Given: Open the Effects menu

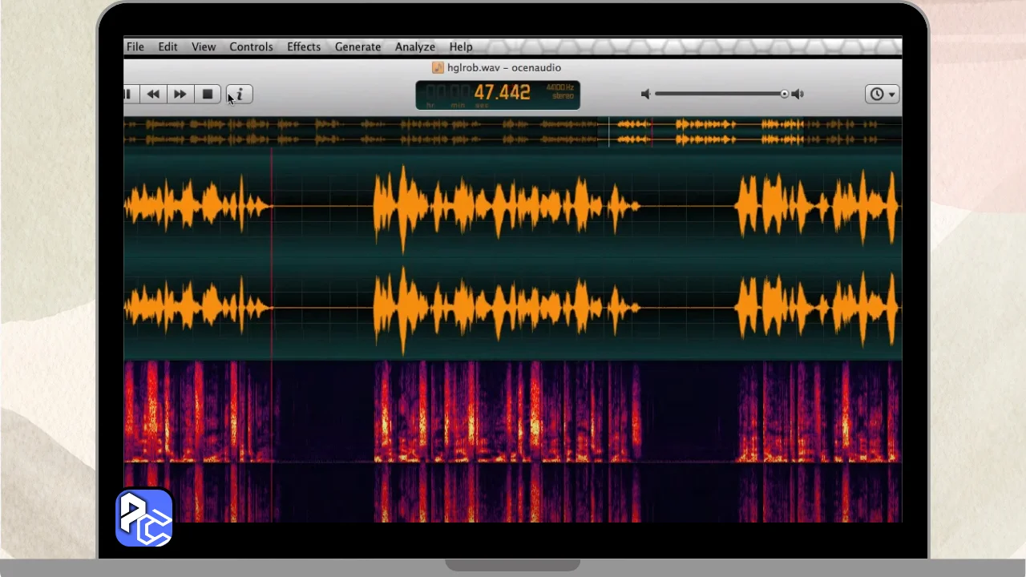Looking at the screenshot, I should [304, 46].
